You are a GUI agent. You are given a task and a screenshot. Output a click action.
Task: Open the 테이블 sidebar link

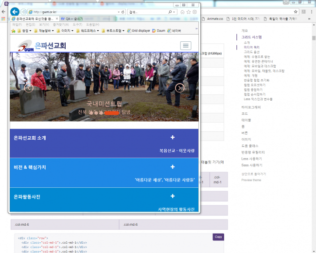(x=246, y=120)
